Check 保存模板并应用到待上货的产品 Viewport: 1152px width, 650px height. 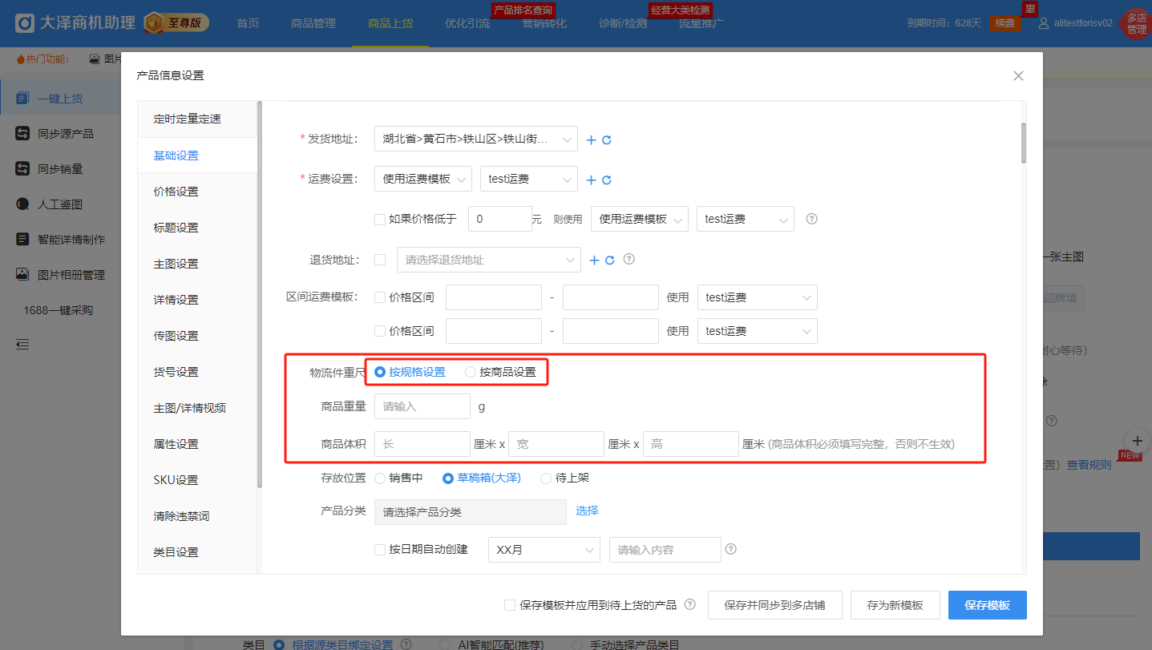point(510,605)
